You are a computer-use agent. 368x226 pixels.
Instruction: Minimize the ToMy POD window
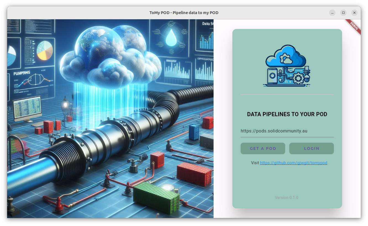click(332, 13)
